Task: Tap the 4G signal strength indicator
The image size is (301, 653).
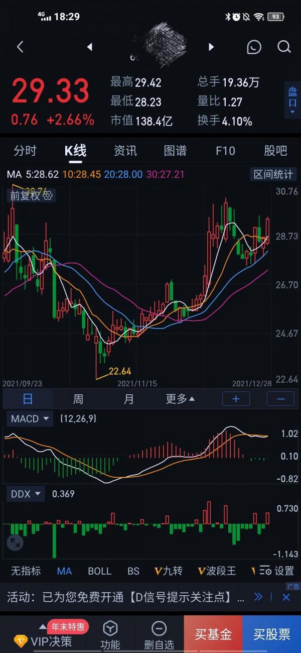Action: pyautogui.click(x=45, y=17)
